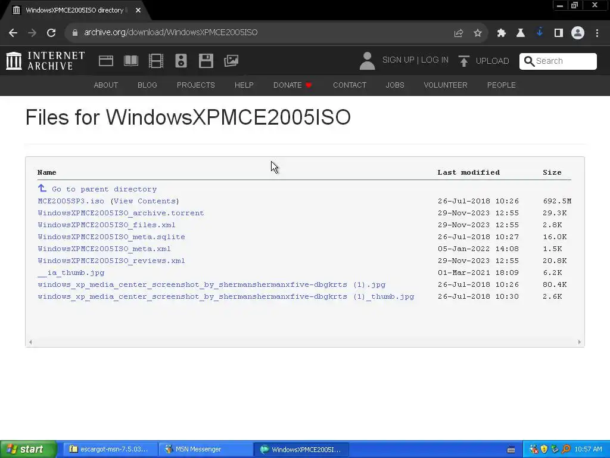Open WindowsXPMCE2005ISO_meta.sqlite
Image resolution: width=610 pixels, height=458 pixels.
(111, 237)
